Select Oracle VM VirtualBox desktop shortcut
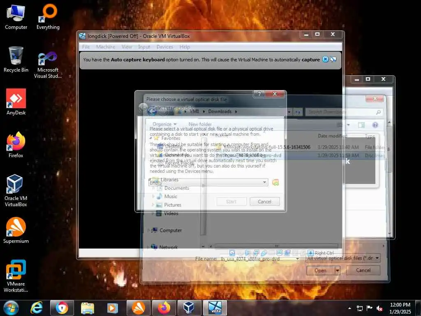 pos(16,190)
